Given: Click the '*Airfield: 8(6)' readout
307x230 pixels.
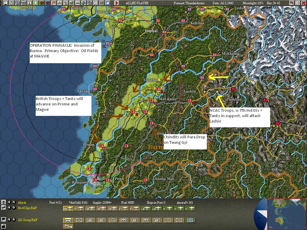Looking at the screenshot, I should [78, 202].
